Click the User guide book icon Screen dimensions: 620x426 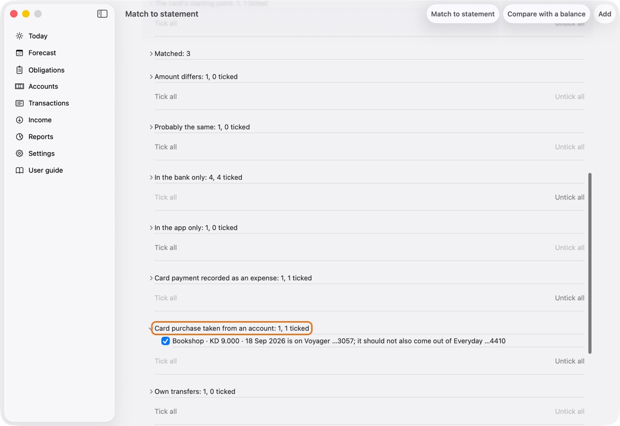click(x=19, y=170)
